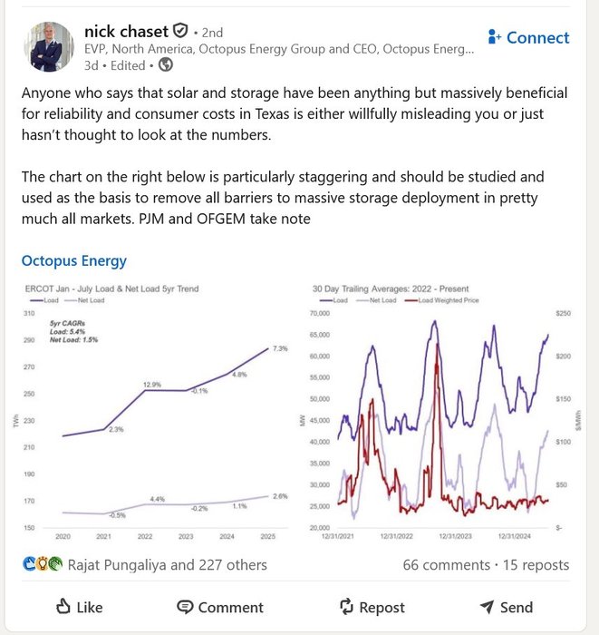This screenshot has width=599, height=635.
Task: Show the 66 comments
Action: point(446,564)
